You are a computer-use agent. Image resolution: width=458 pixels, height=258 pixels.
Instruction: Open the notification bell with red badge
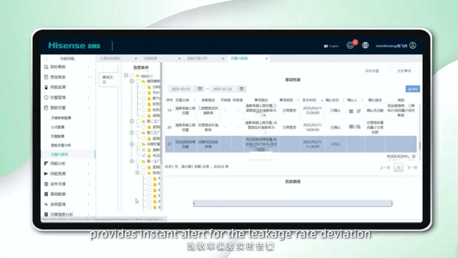350,45
